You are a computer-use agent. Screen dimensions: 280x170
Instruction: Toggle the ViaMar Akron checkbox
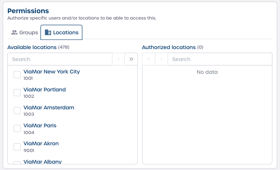pos(17,146)
